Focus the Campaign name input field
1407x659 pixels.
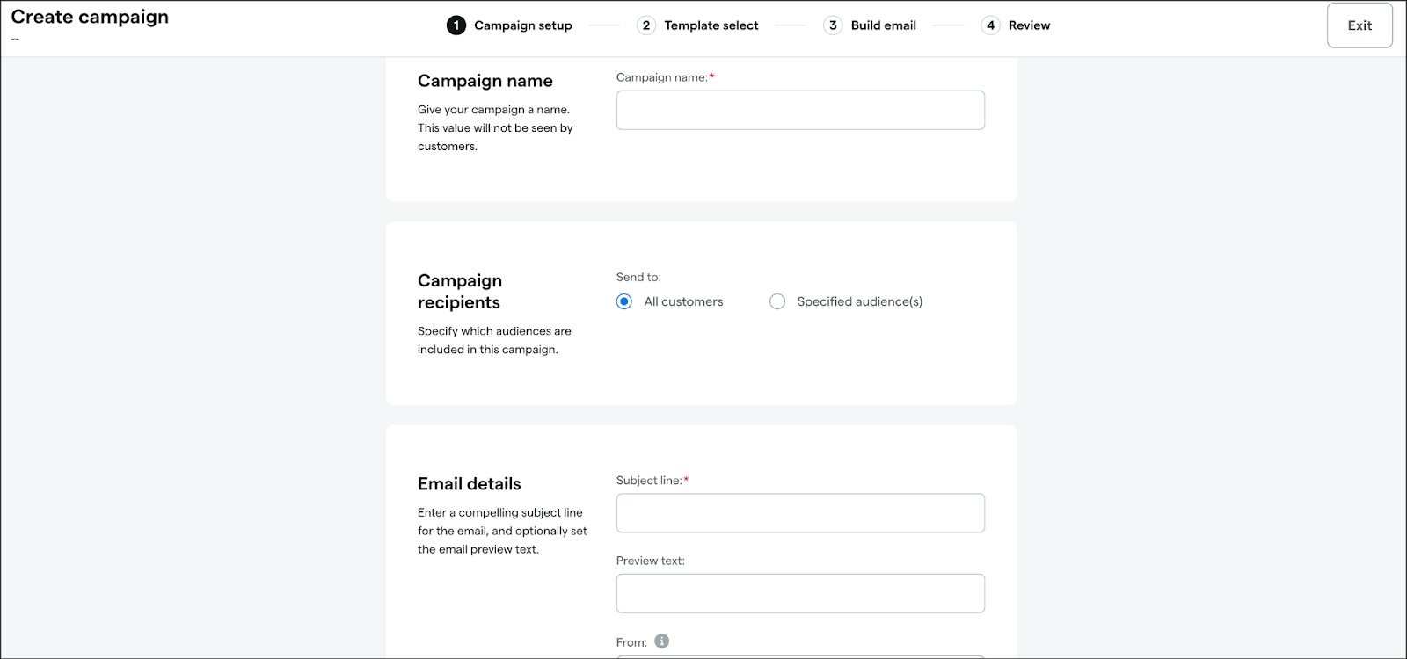pyautogui.click(x=800, y=110)
